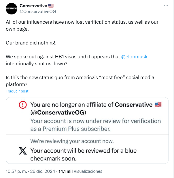This screenshot has height=178, width=174.
Task: Click the 'new status quo' question paragraph
Action: pos(80,81)
